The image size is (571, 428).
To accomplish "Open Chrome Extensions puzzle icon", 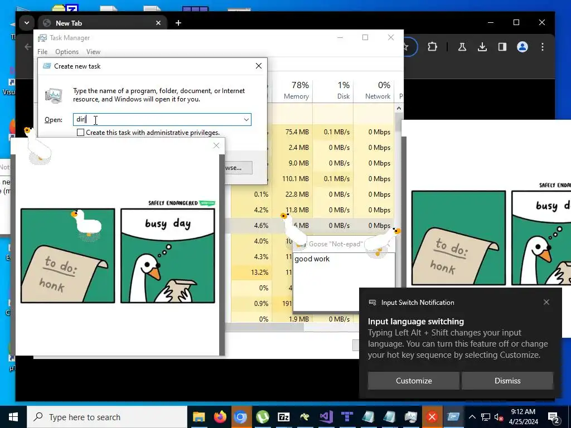I will point(432,47).
